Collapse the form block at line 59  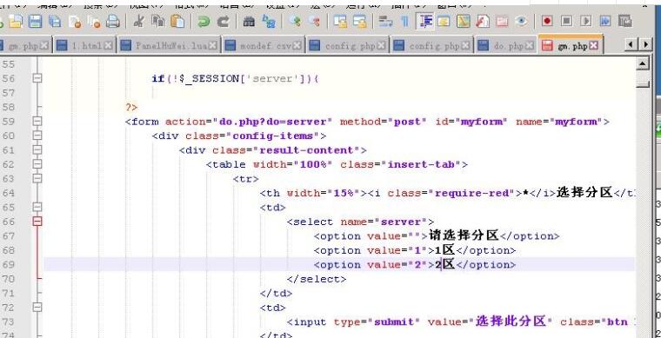37,122
